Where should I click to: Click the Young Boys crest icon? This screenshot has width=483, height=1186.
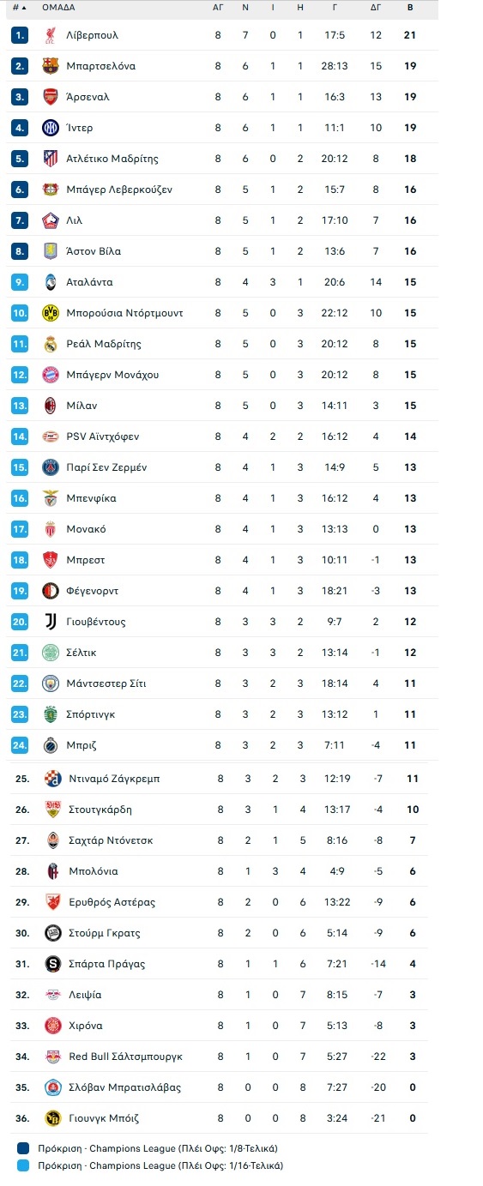pyautogui.click(x=52, y=1118)
